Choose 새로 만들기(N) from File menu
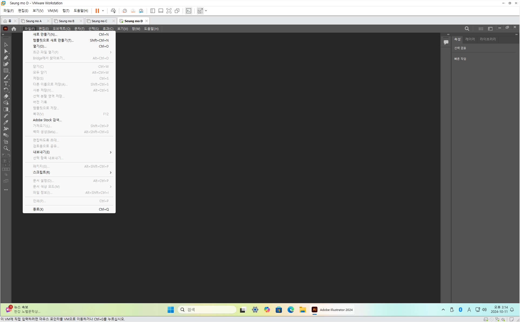This screenshot has height=322, width=520. click(45, 34)
